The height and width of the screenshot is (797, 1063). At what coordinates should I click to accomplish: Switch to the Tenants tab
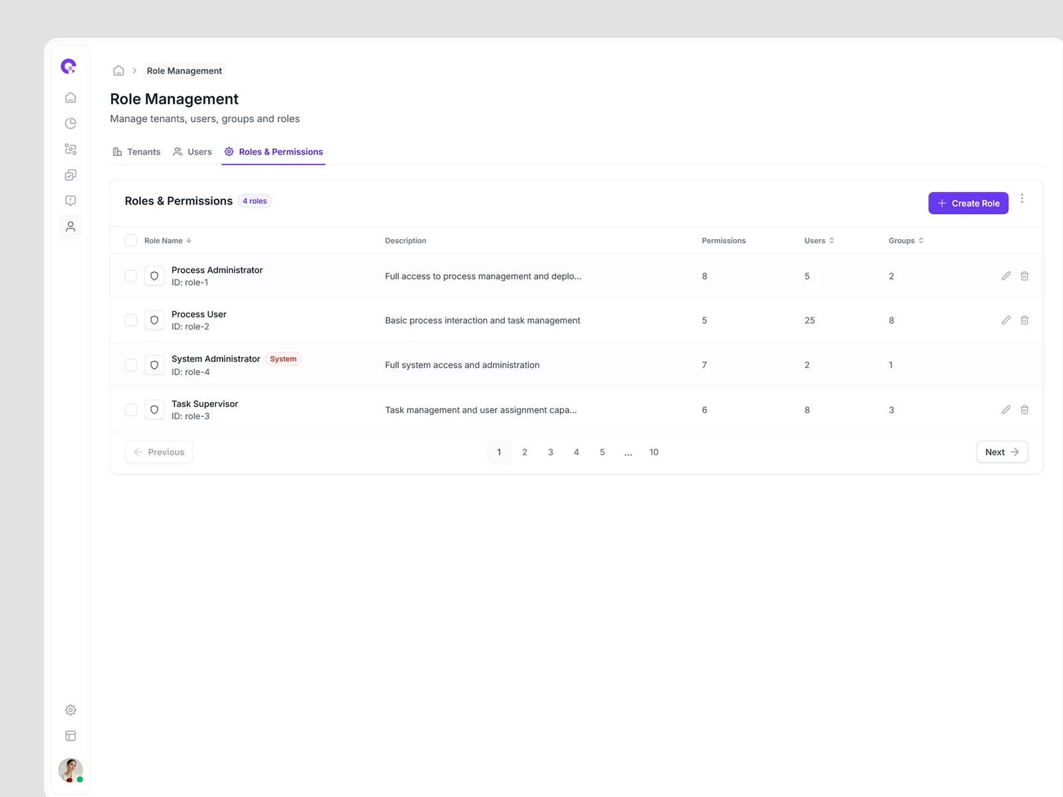tap(137, 152)
